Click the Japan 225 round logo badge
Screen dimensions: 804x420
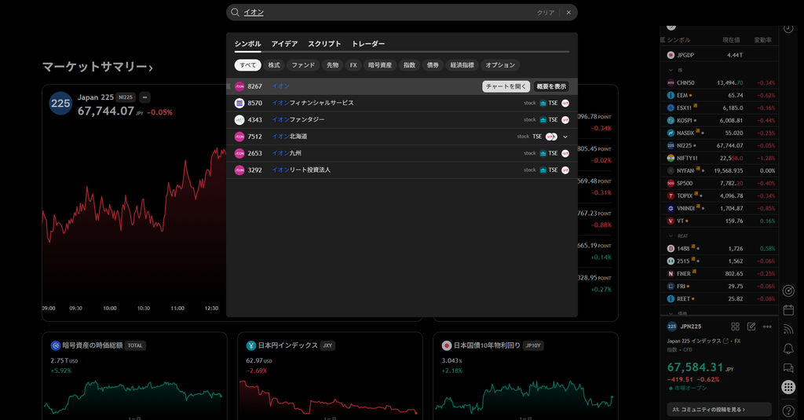[x=60, y=104]
